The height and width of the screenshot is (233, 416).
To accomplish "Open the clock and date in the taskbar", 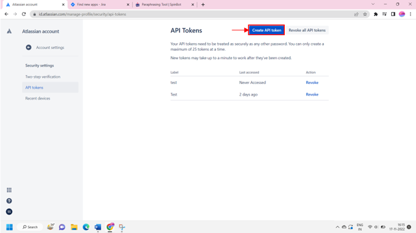I will (x=397, y=227).
